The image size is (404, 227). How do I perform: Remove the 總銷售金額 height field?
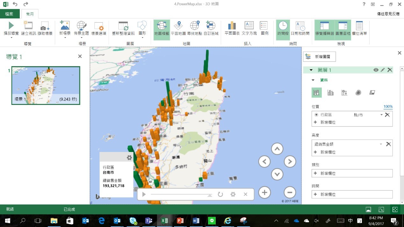point(388,144)
